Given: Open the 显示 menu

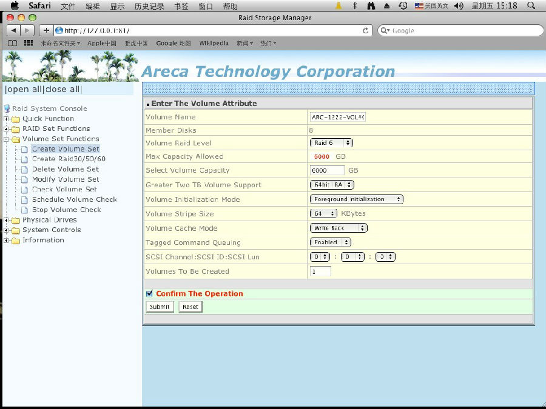Looking at the screenshot, I should (117, 6).
